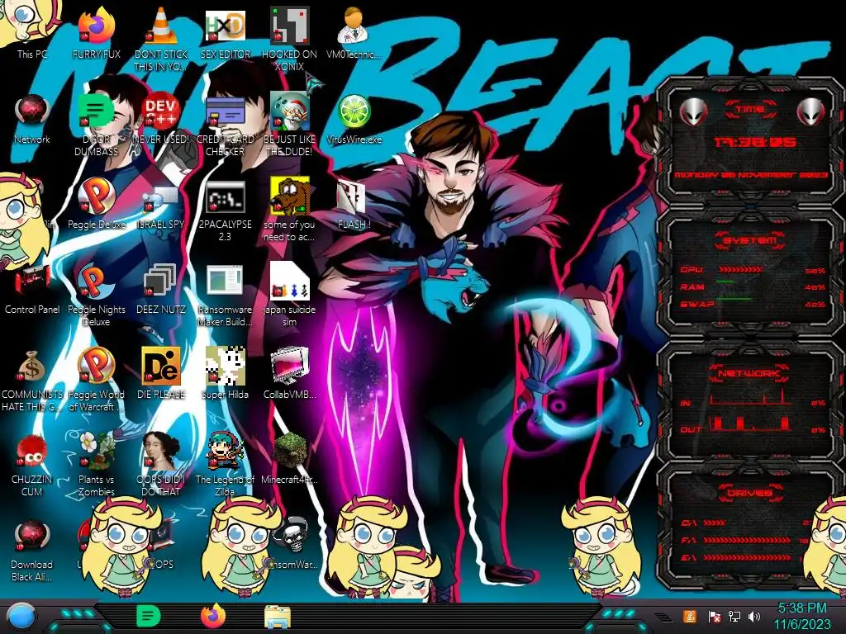Select the ISRAEL SPY desktop icon

161,204
